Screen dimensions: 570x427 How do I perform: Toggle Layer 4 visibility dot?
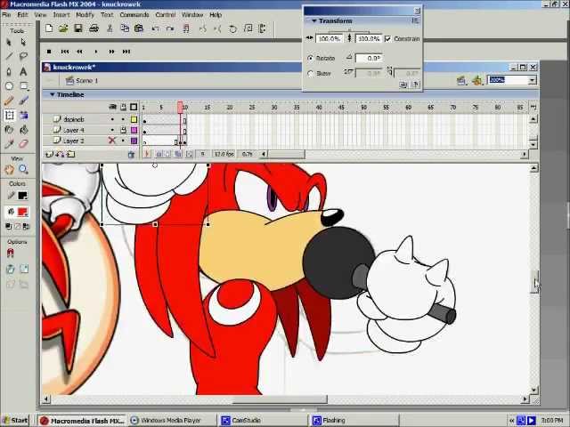112,130
